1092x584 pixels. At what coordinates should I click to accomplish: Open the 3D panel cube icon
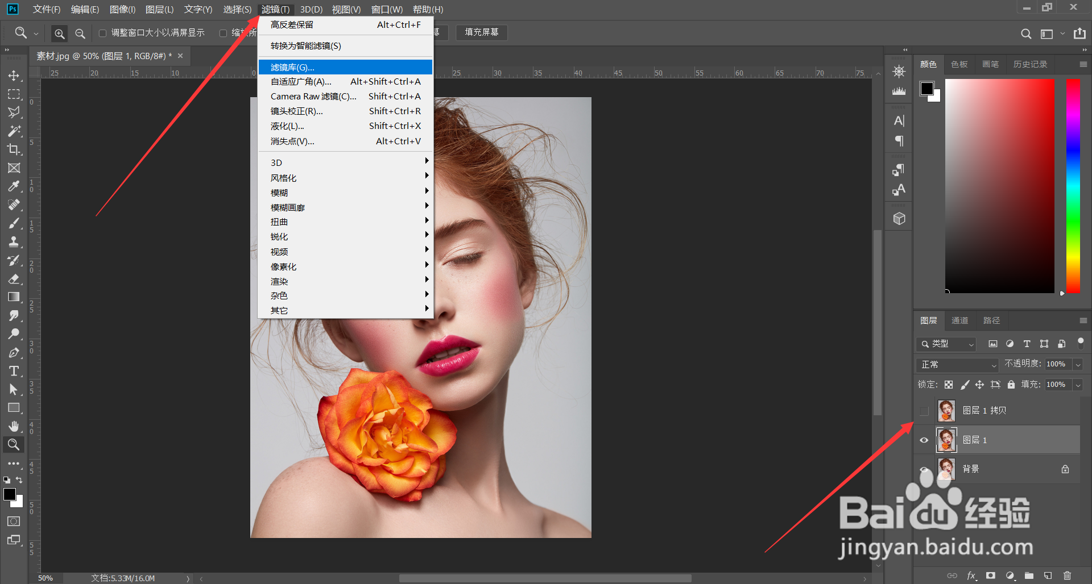coord(899,219)
